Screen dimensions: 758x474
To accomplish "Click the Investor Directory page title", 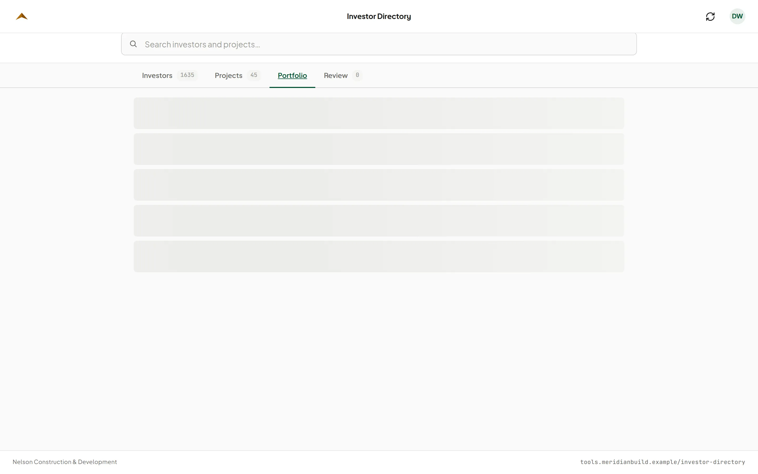I will coord(379,16).
